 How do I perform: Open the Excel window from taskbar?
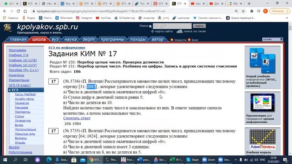click(x=176, y=160)
